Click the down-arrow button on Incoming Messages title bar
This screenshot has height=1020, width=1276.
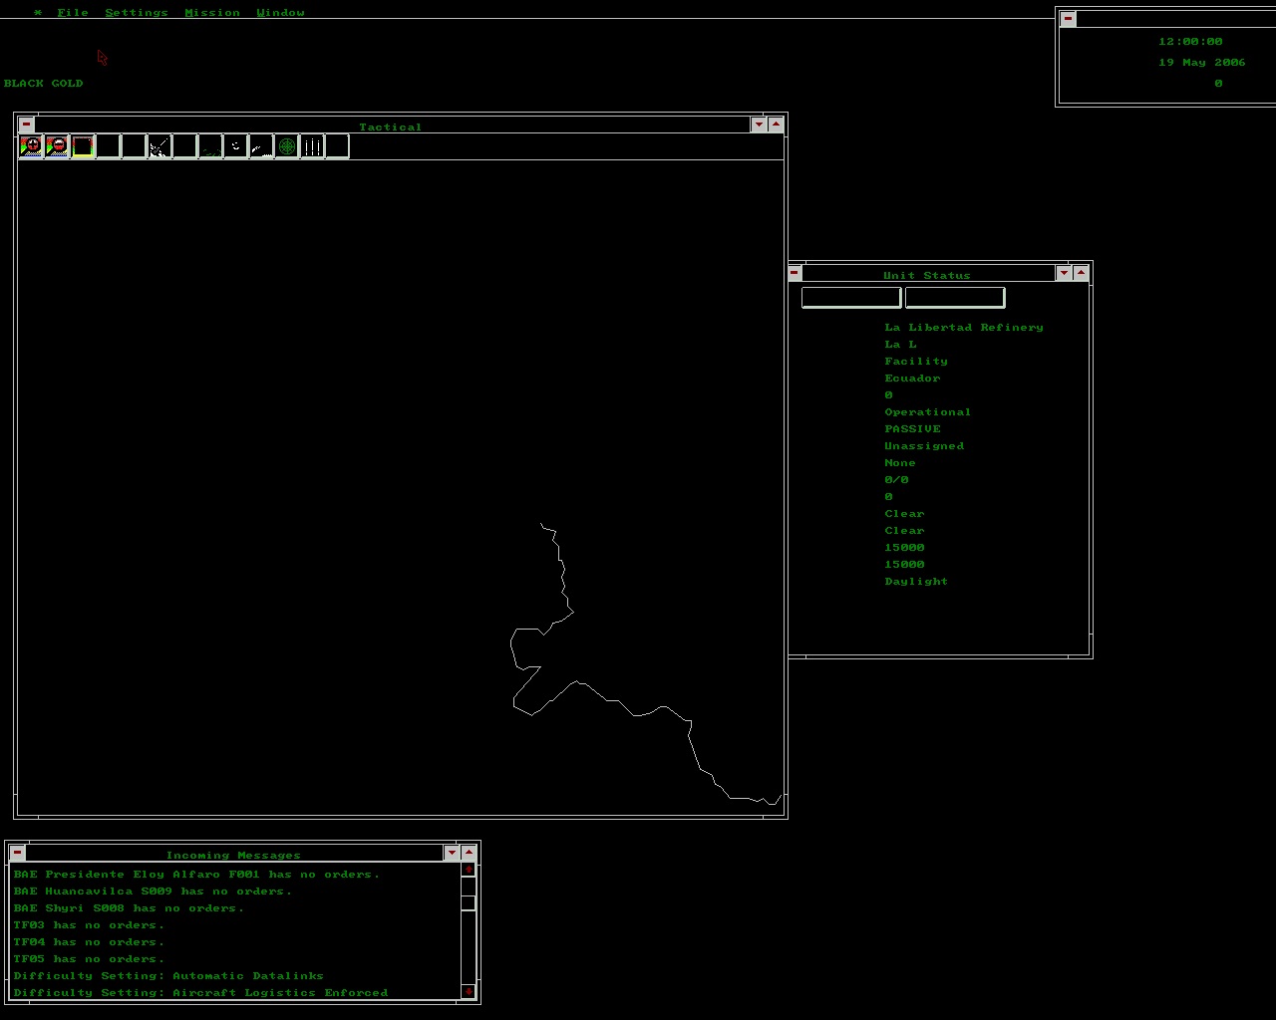click(452, 853)
